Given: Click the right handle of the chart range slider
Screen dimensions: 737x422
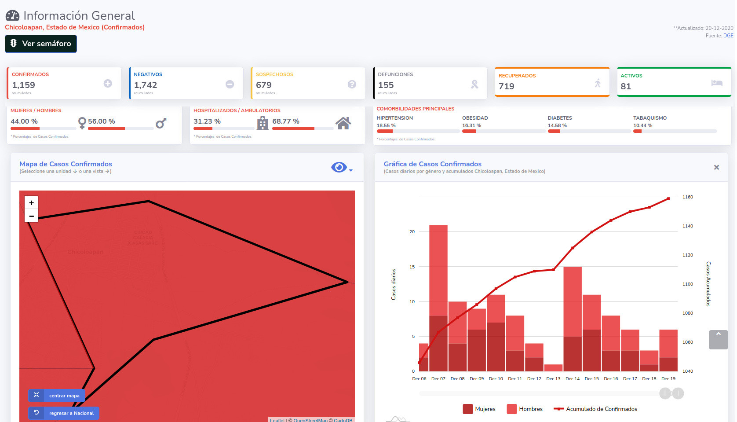Looking at the screenshot, I should tap(678, 393).
